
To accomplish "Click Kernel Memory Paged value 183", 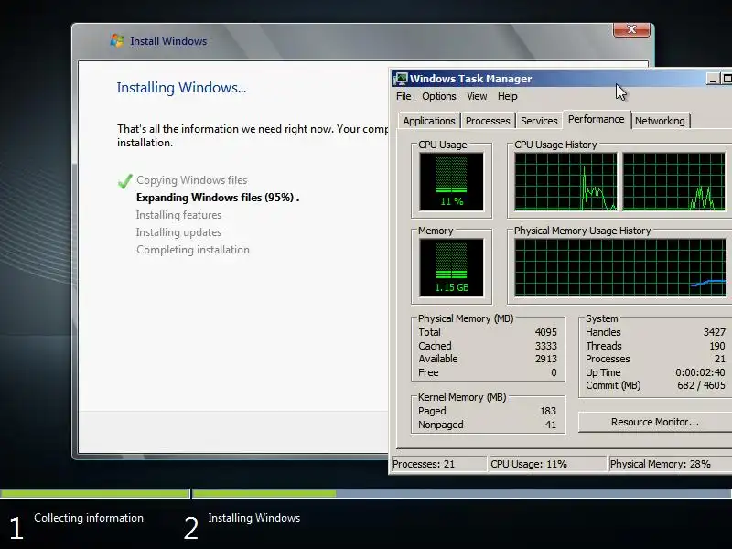I will point(548,411).
